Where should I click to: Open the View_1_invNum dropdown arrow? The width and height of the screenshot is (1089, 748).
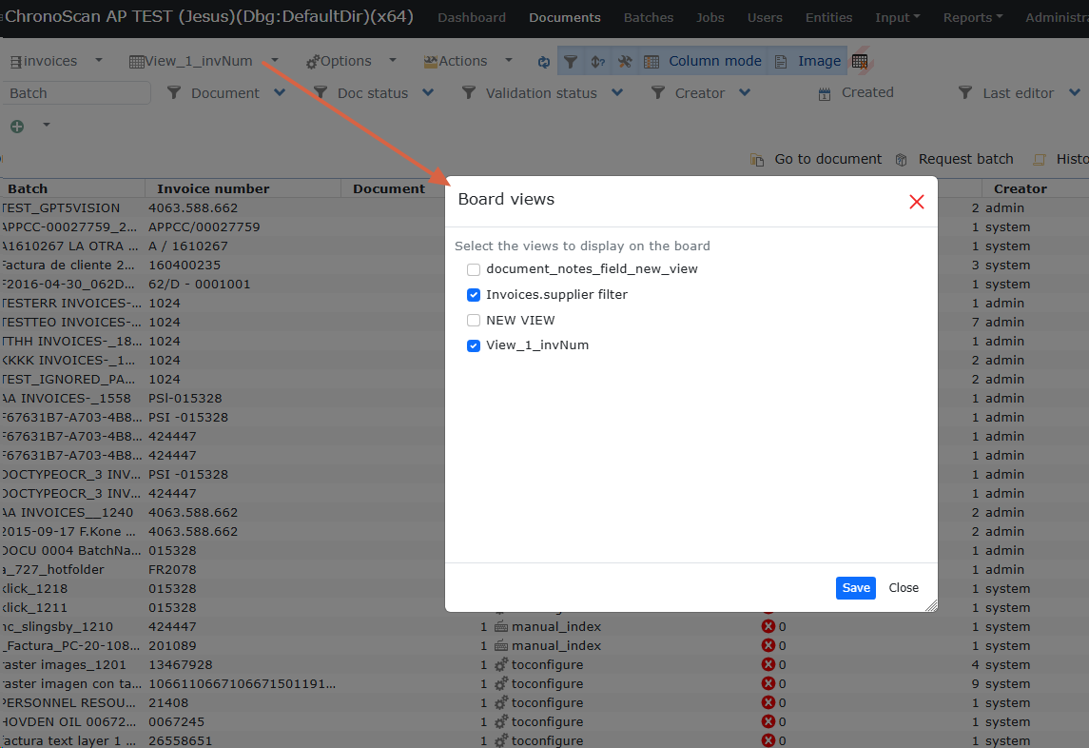point(275,61)
